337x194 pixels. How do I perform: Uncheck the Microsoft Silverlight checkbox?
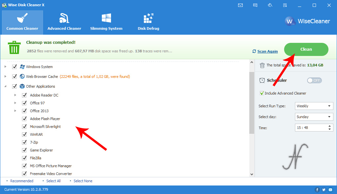point(24,127)
